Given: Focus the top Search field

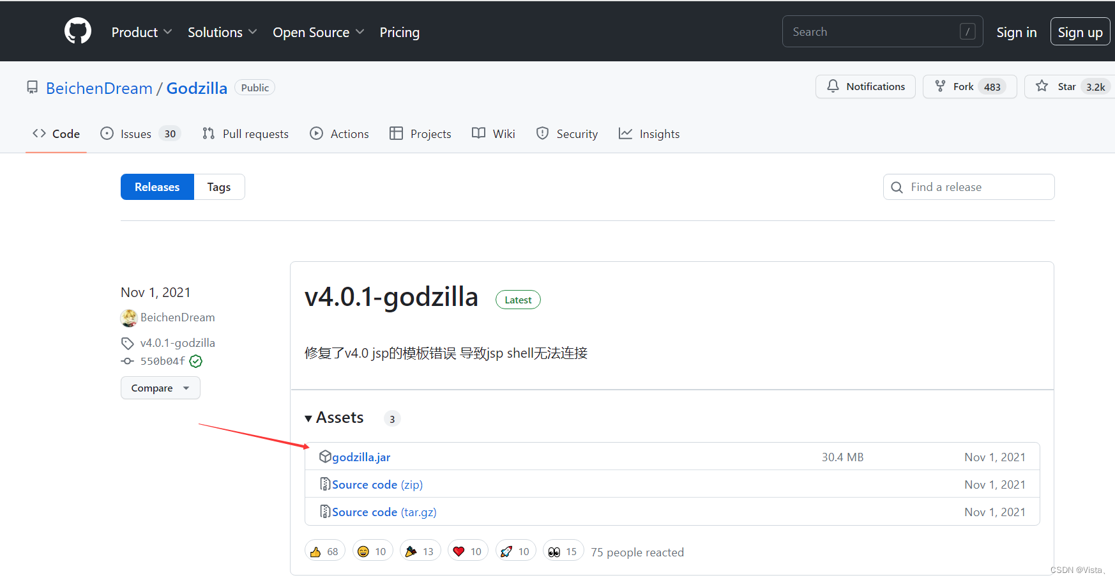Looking at the screenshot, I should coord(882,31).
